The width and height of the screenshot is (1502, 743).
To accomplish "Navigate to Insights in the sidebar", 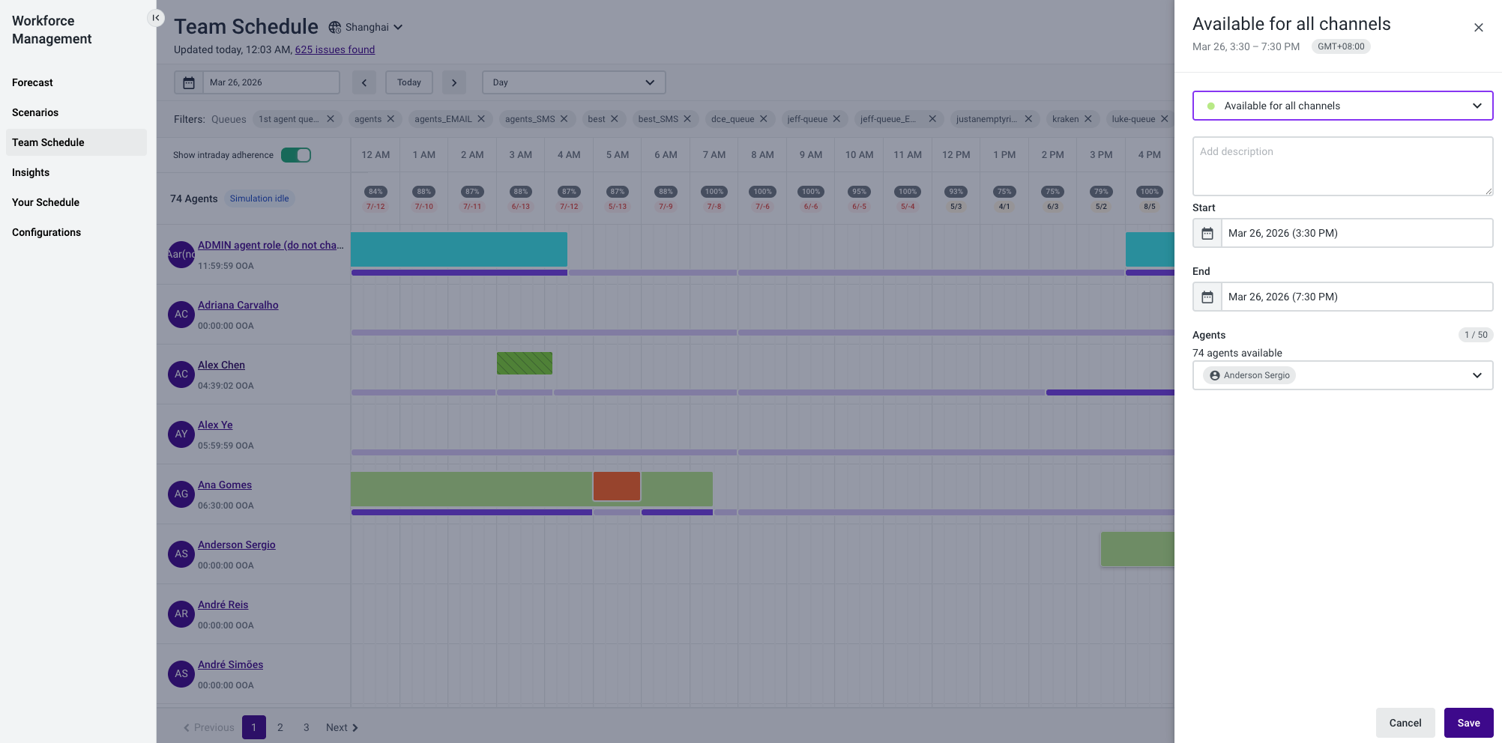I will [31, 172].
